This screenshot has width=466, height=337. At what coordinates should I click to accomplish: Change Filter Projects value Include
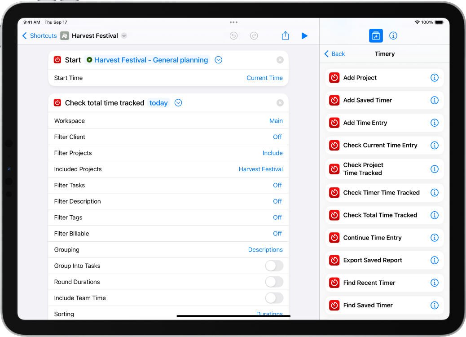pyautogui.click(x=273, y=153)
